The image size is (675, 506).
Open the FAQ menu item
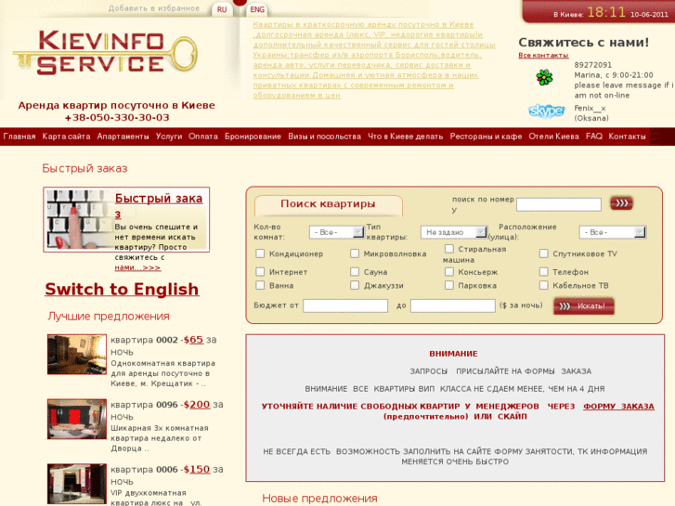tap(594, 136)
